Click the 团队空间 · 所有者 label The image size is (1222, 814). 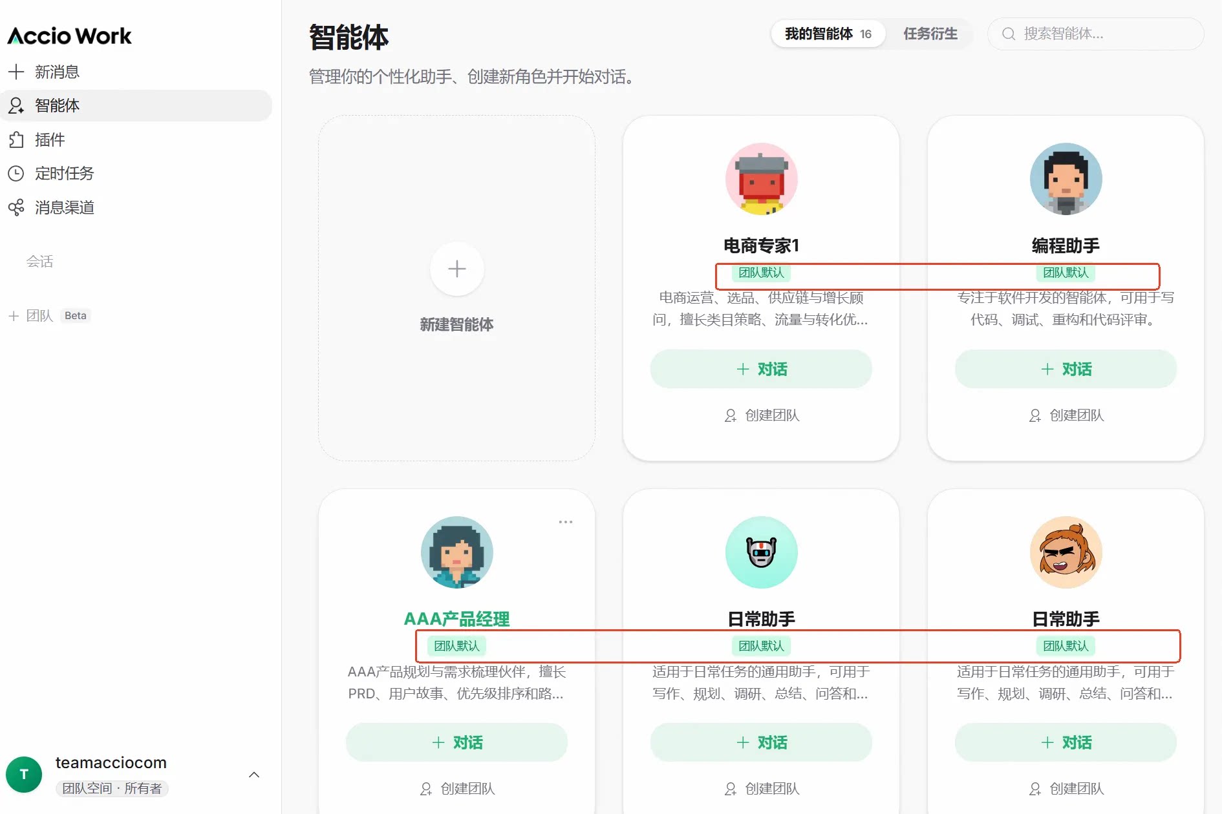tap(112, 788)
